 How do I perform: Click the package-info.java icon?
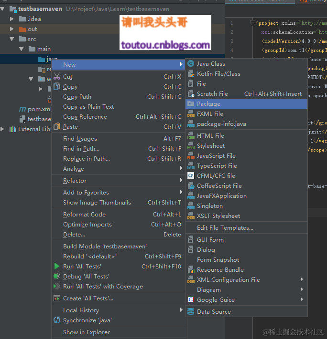[191, 123]
